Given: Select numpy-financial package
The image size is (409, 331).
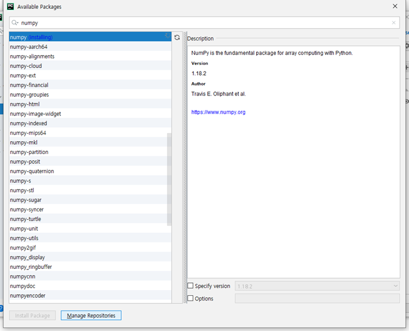Looking at the screenshot, I should pyautogui.click(x=90, y=85).
